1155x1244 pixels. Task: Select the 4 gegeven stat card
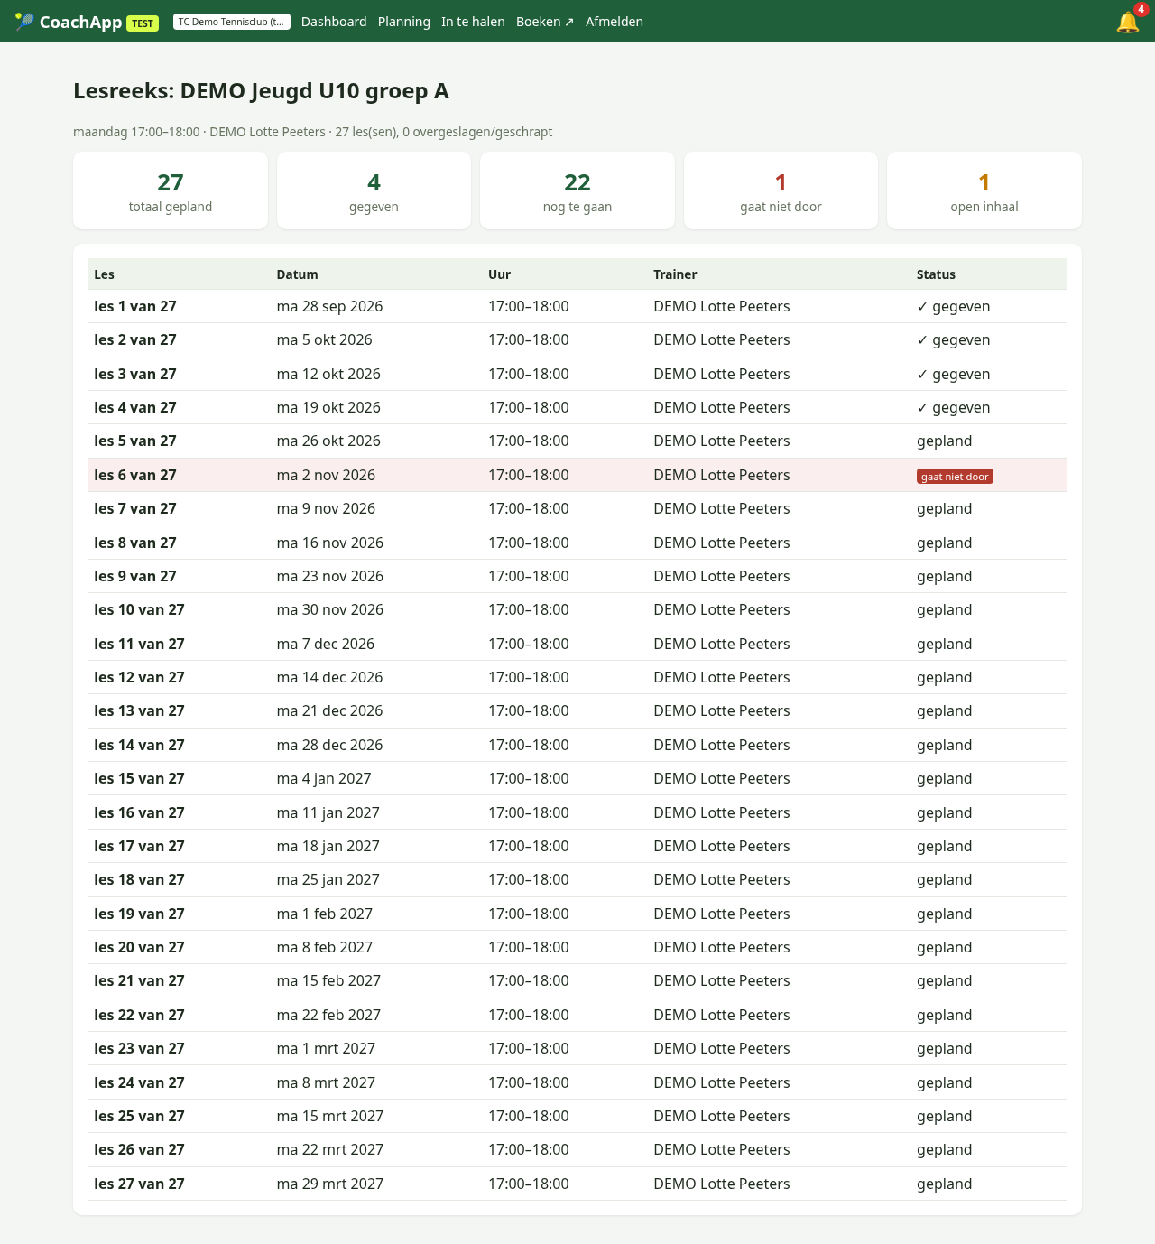pyautogui.click(x=374, y=190)
